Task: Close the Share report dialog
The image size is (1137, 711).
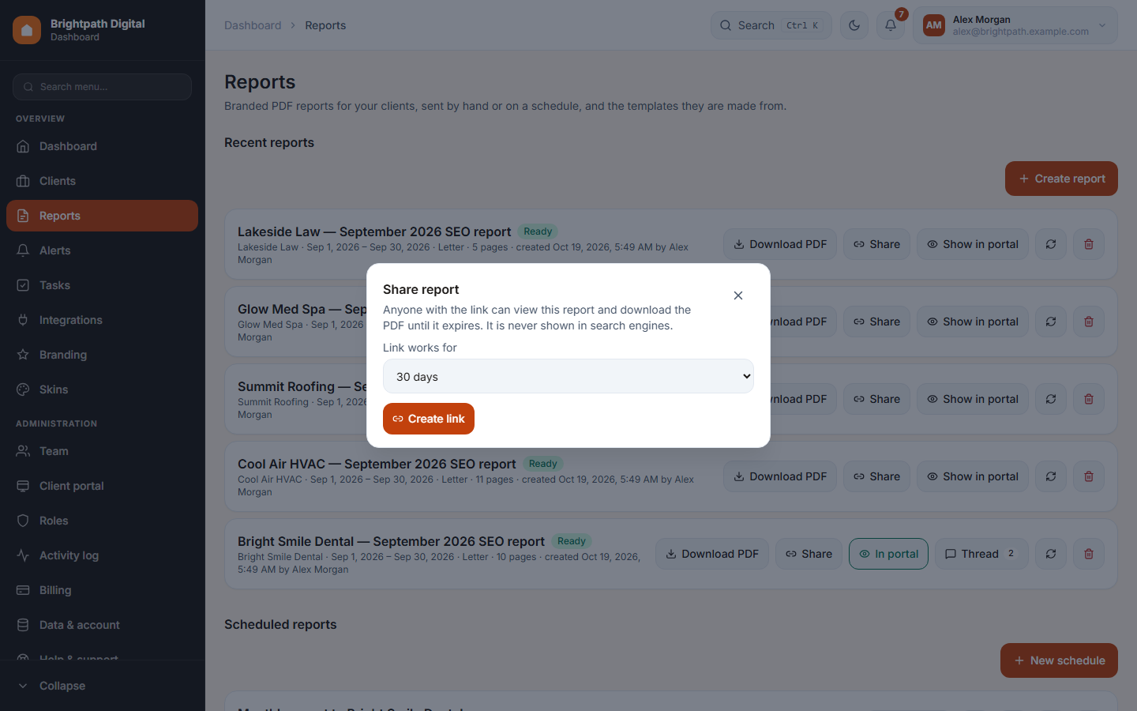Action: point(738,295)
